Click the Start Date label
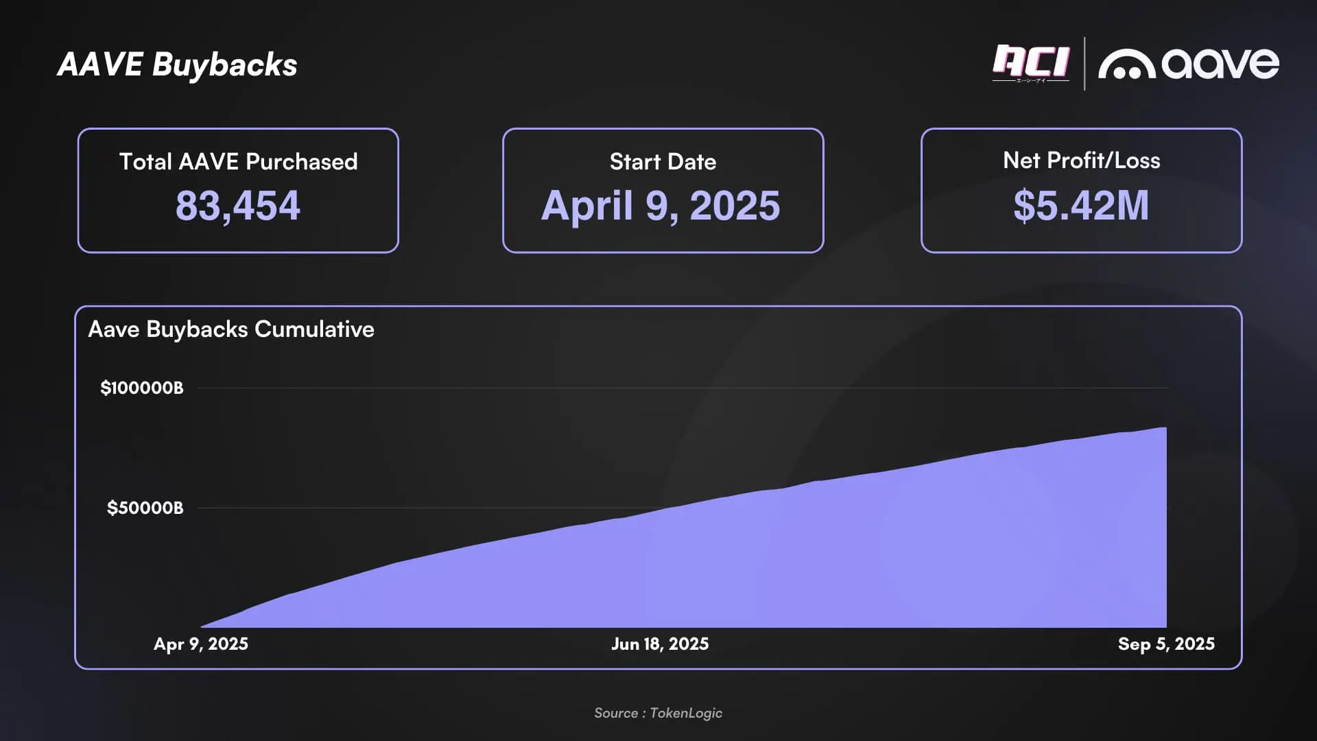The width and height of the screenshot is (1317, 741). point(663,161)
